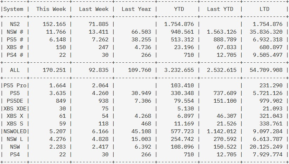Select the Last YTD column header
The height and width of the screenshot is (164, 289).
220,9
